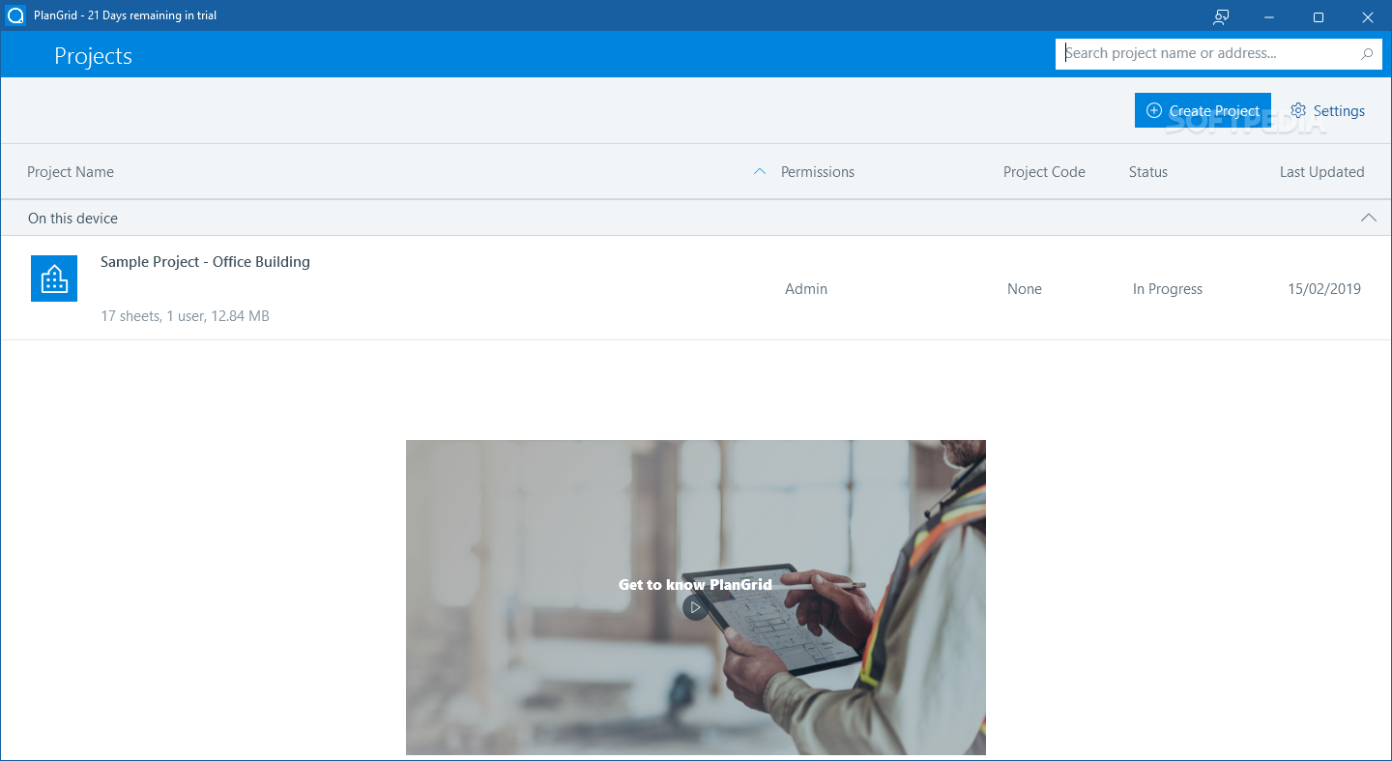1392x761 pixels.
Task: Sort by Last Updated column
Action: pos(1321,172)
